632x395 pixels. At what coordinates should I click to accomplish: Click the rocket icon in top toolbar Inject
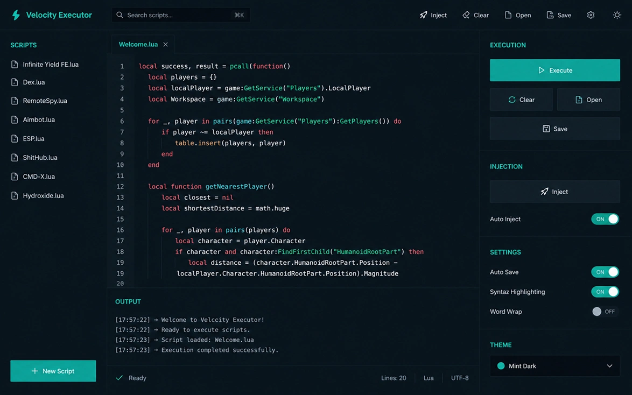(423, 15)
